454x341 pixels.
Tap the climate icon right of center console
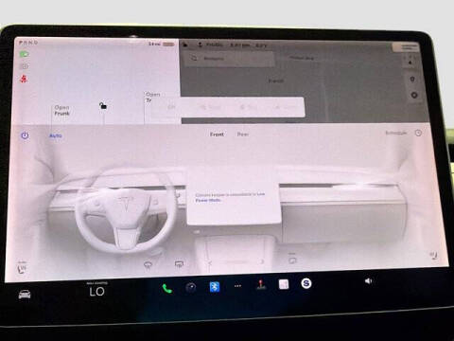click(x=292, y=260)
